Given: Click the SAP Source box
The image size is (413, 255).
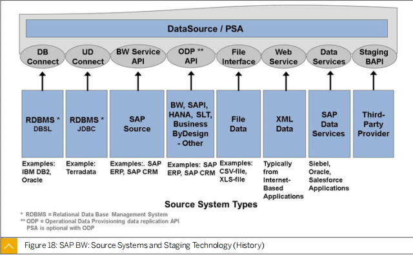Looking at the screenshot, I should click(137, 124).
